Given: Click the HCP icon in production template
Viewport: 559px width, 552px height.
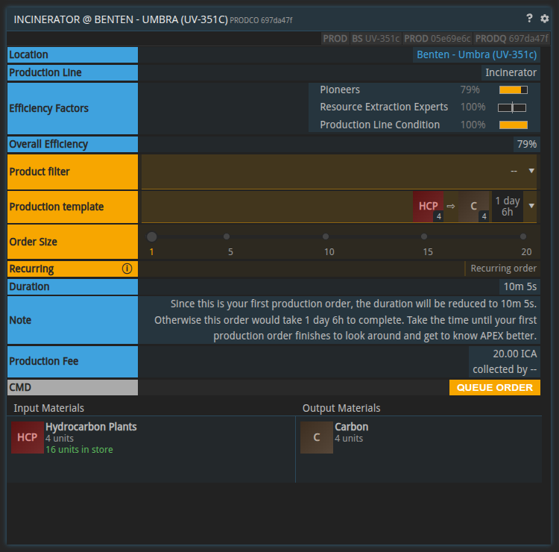Looking at the screenshot, I should pos(429,207).
